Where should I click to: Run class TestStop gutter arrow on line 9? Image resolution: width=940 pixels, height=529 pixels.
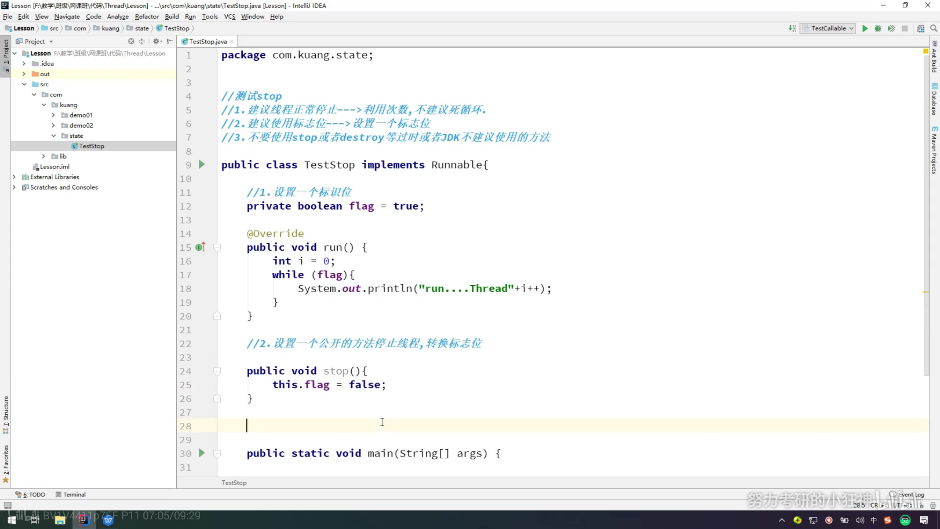tap(201, 164)
